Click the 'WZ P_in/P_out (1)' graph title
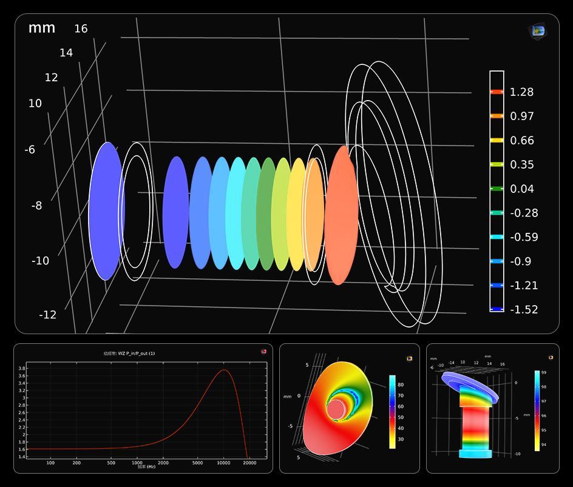This screenshot has width=573, height=487. click(129, 353)
